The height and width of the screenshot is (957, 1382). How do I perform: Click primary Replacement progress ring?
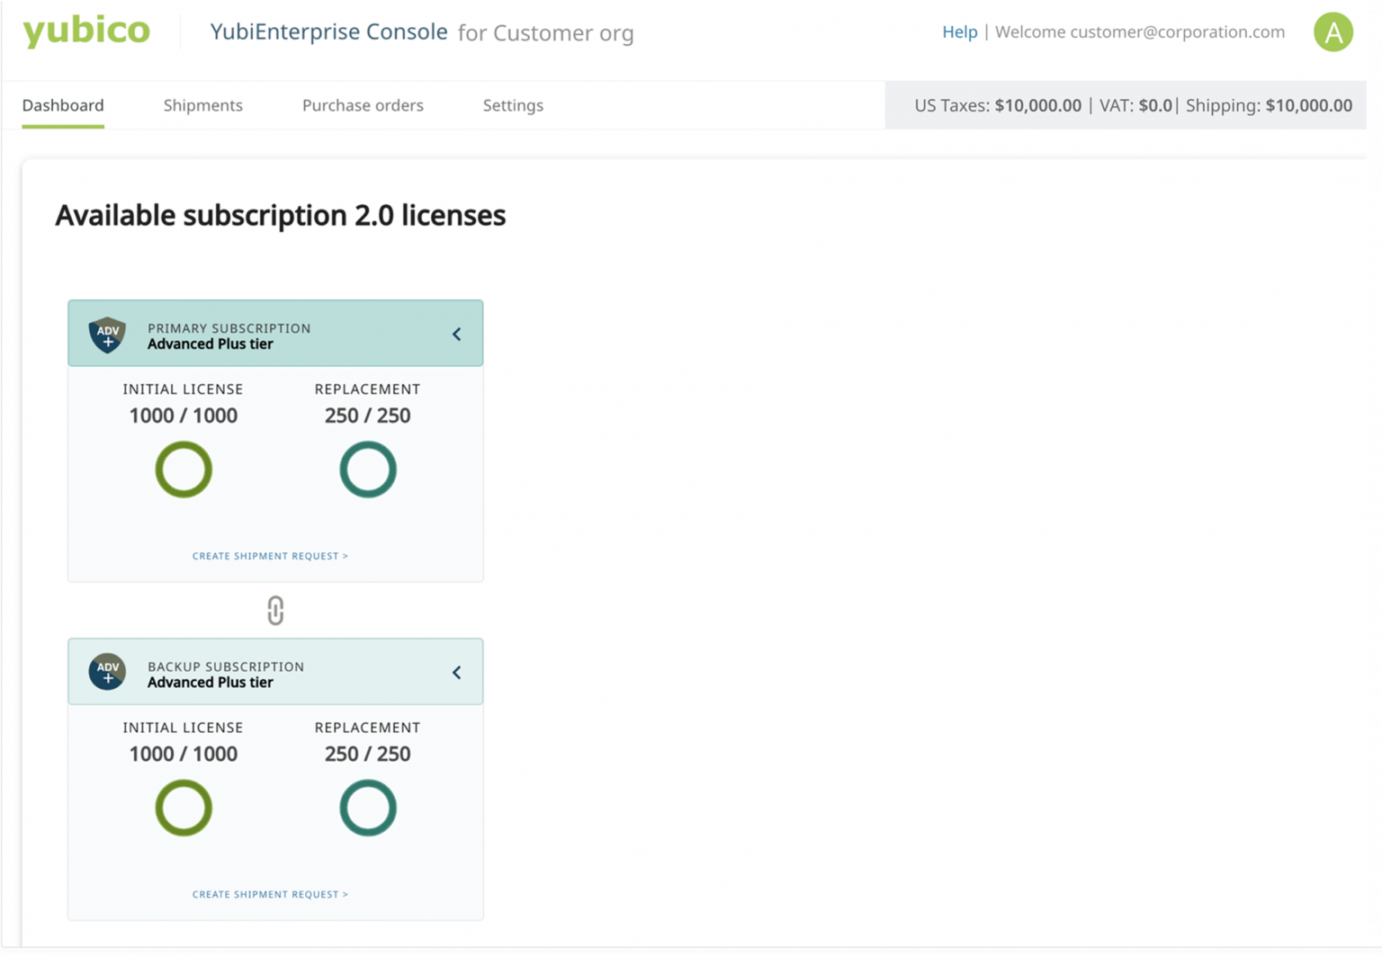tap(367, 470)
